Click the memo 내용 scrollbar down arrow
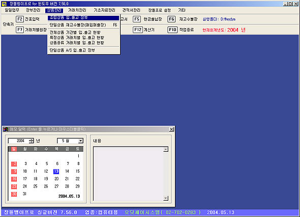 [x=166, y=198]
